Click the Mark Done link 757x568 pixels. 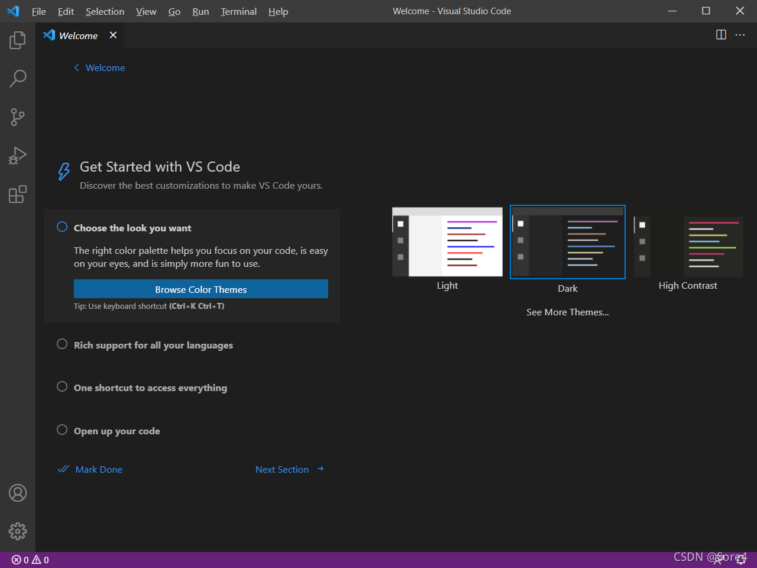tap(99, 469)
